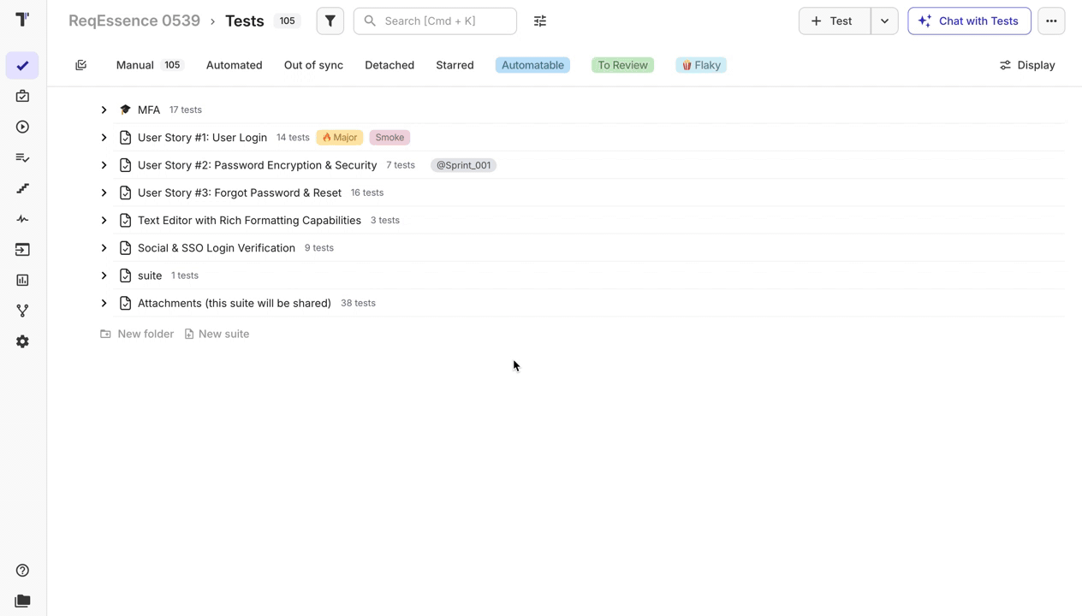Screen dimensions: 1082x616
Task: Open the import arrow sidebar icon
Action: [22, 250]
